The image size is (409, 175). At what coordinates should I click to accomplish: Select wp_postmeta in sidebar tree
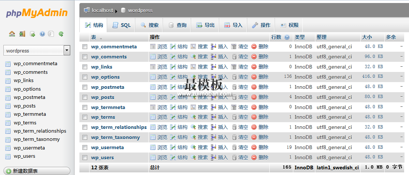point(30,97)
